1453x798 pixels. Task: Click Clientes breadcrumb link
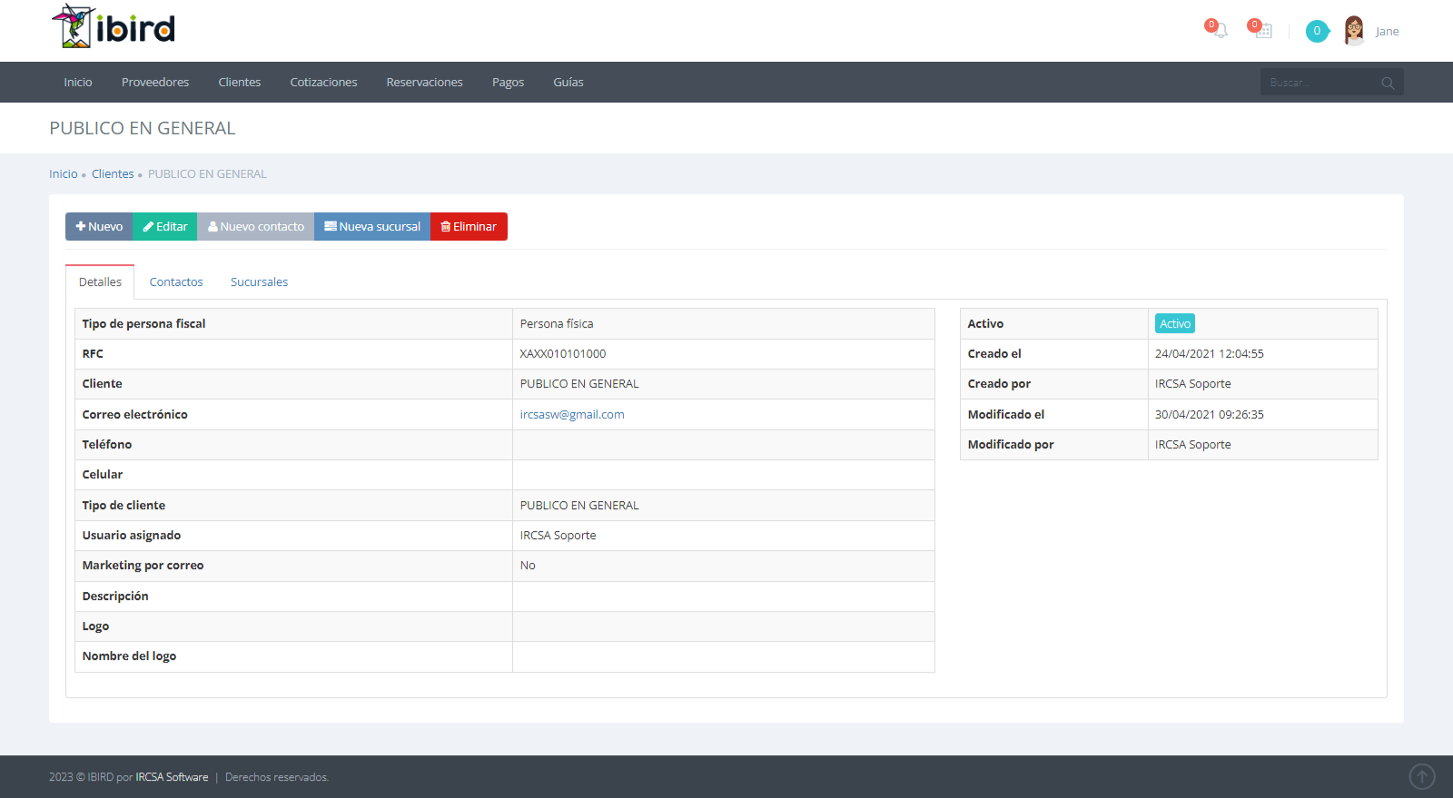[113, 173]
